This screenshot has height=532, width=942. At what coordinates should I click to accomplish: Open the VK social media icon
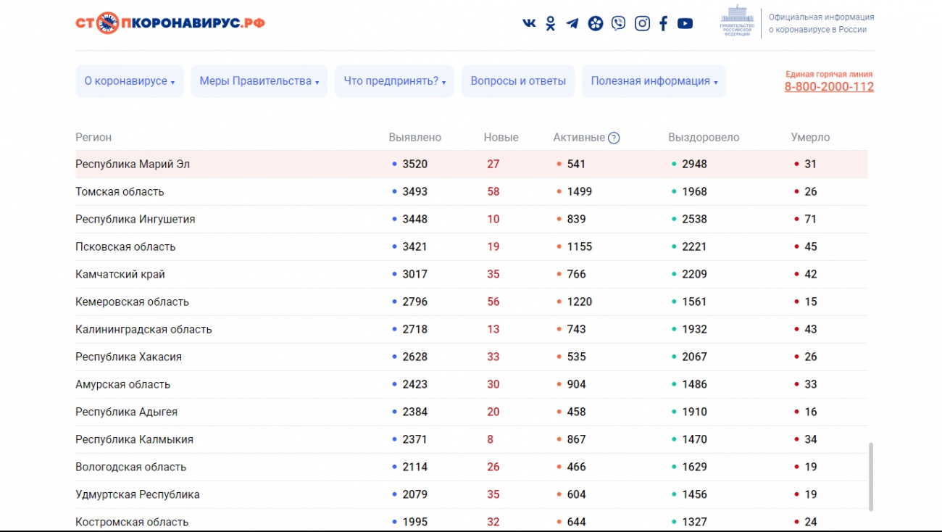point(529,23)
